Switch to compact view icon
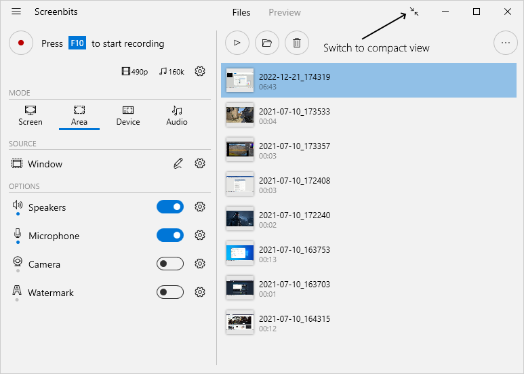This screenshot has height=374, width=524. click(x=414, y=12)
